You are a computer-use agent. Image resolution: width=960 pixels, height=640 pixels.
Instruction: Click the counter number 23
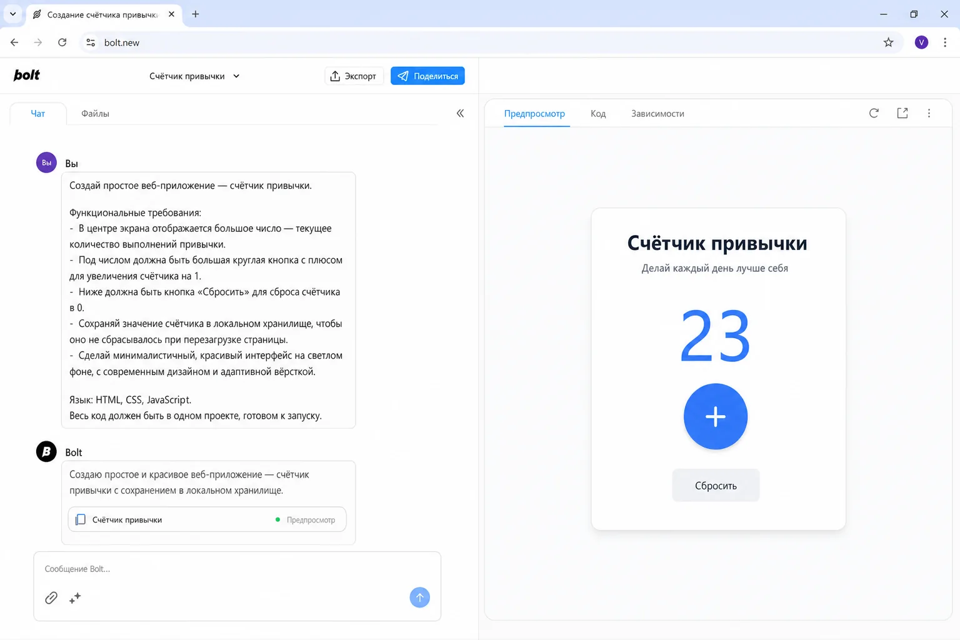click(x=715, y=336)
